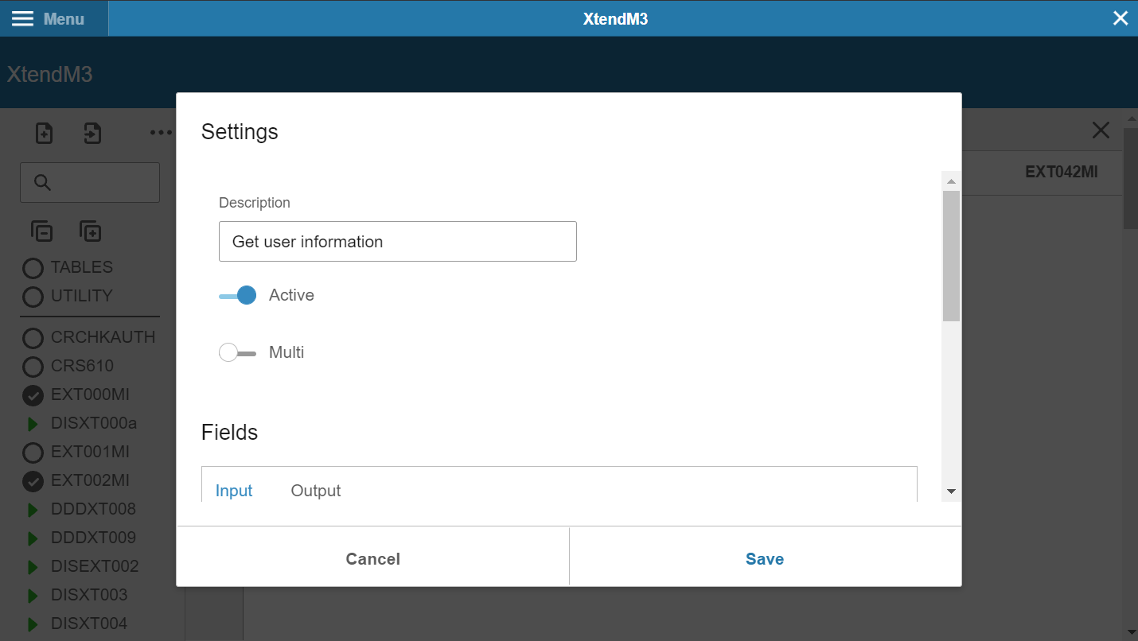
Task: Expand the DISXT004 tree node
Action: point(33,624)
